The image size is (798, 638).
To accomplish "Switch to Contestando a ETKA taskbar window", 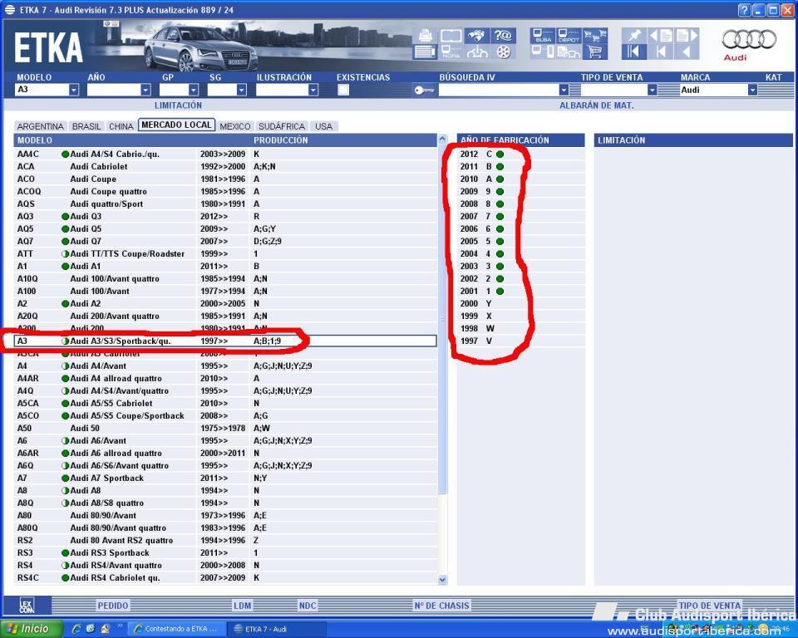I will tap(175, 629).
